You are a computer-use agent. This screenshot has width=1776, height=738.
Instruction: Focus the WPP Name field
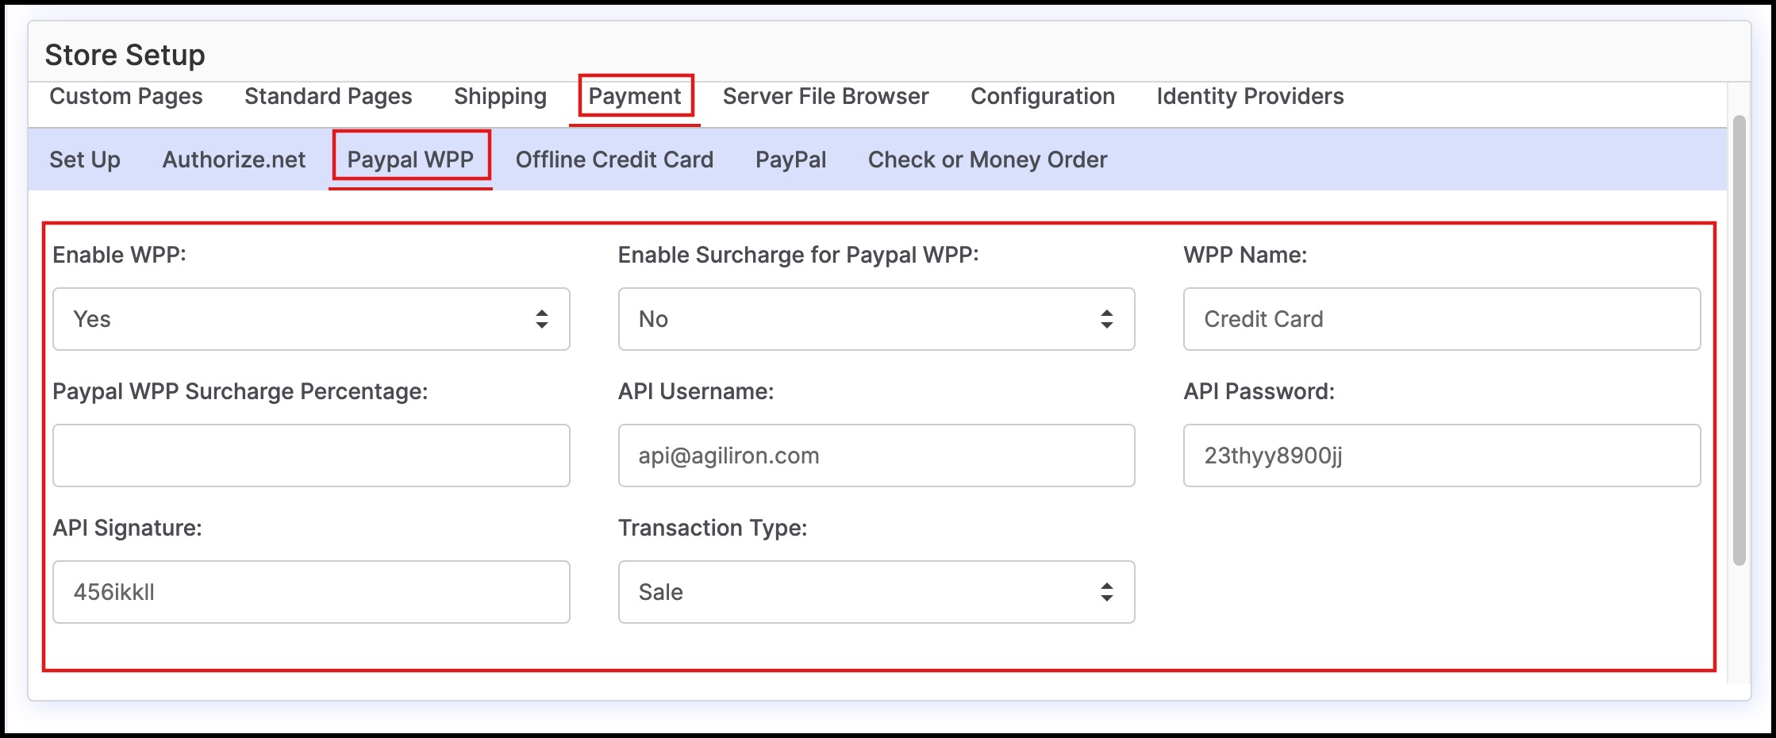[1442, 319]
